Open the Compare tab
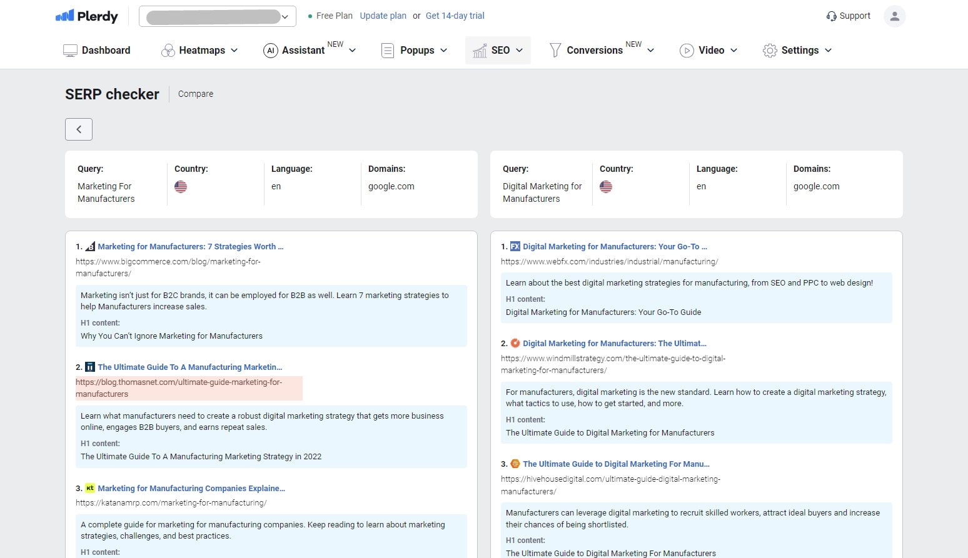This screenshot has width=968, height=558. pos(196,94)
